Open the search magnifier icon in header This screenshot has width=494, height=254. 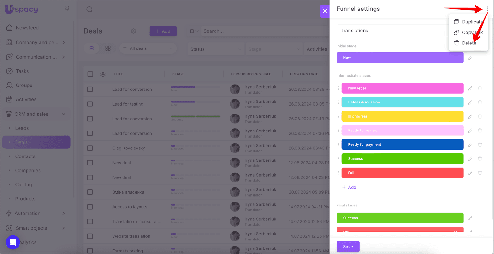click(x=90, y=10)
